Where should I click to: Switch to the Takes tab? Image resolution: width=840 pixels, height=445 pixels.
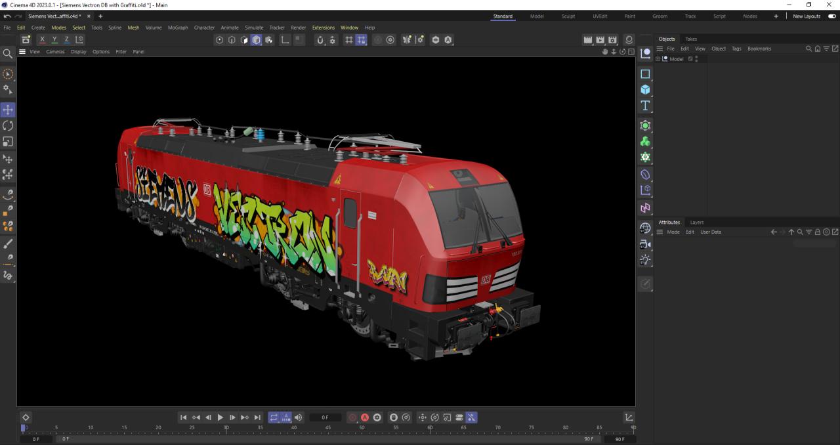pos(691,39)
